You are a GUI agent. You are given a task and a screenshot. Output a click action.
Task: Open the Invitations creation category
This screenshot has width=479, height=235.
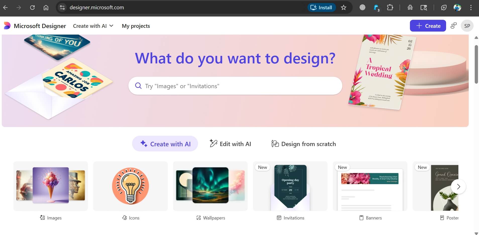(290, 186)
